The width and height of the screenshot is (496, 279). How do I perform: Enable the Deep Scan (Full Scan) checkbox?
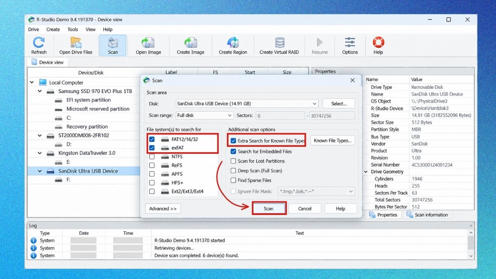point(234,171)
